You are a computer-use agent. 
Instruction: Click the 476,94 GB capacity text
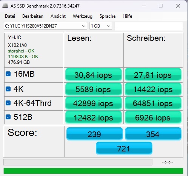coord(19,62)
